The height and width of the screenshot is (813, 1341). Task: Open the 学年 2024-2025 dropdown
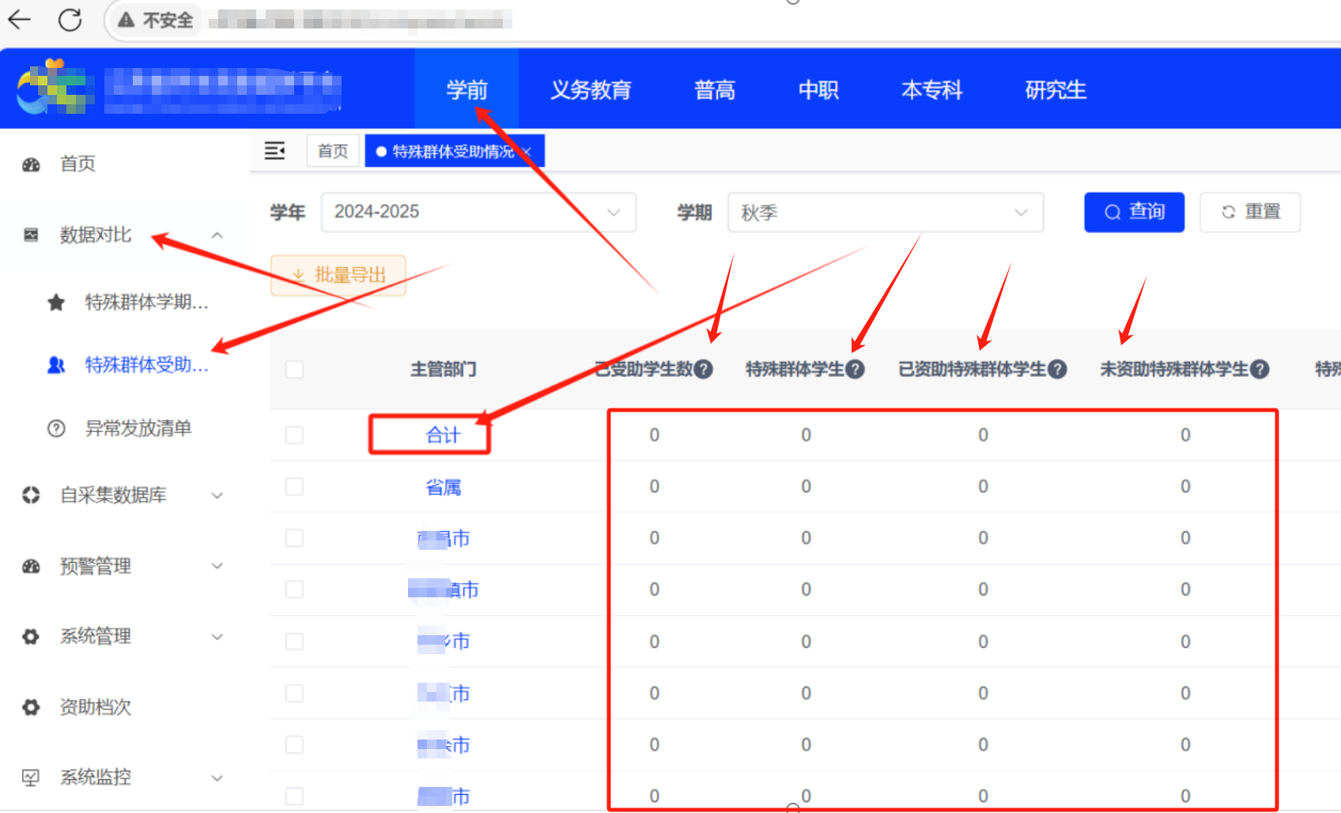478,212
